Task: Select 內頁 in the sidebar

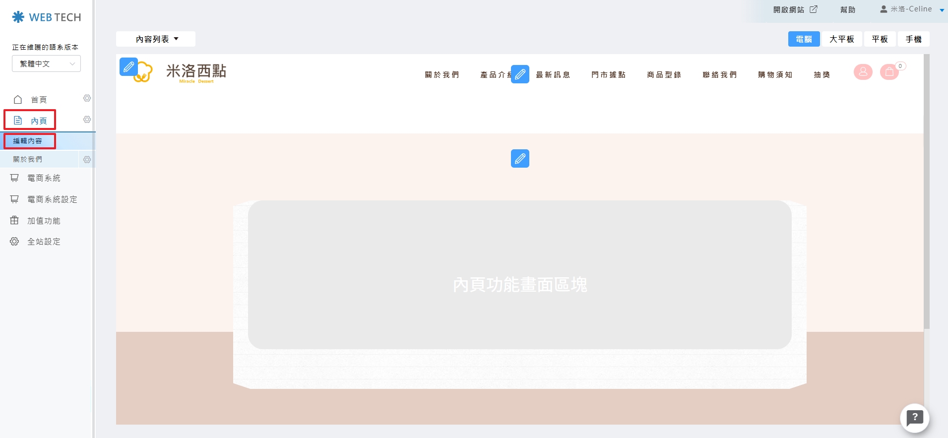Action: coord(39,121)
